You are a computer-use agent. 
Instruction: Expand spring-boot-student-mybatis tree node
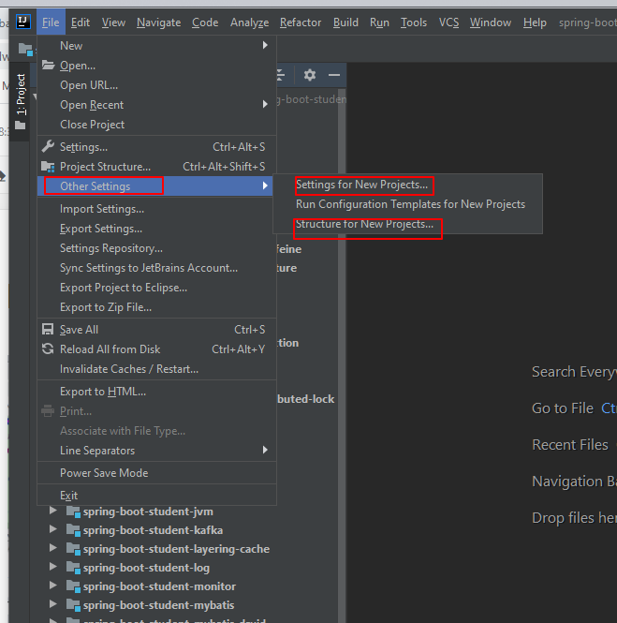click(52, 604)
